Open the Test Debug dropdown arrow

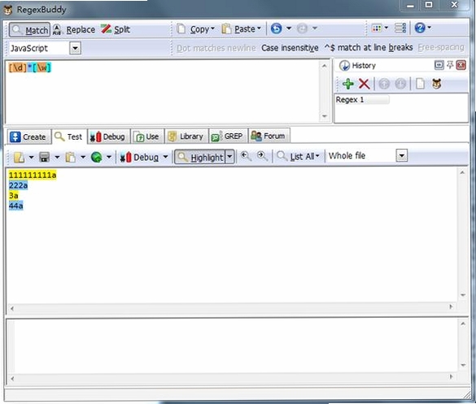click(165, 157)
